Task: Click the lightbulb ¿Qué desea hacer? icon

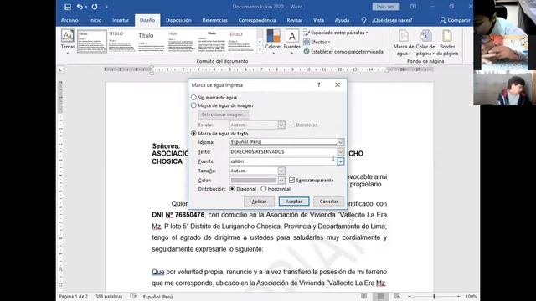Action: click(x=363, y=20)
